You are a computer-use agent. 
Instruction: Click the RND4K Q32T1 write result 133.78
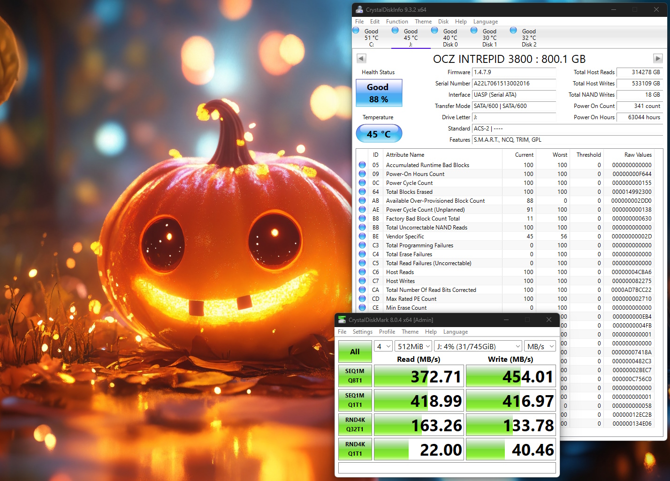pyautogui.click(x=511, y=425)
